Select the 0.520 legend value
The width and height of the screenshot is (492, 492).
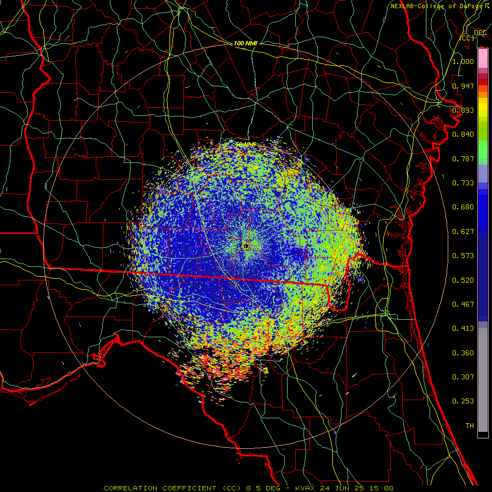(463, 280)
